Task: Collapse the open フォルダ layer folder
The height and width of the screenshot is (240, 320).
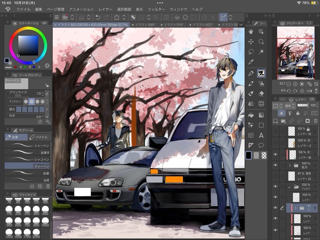Action: pyautogui.click(x=289, y=187)
